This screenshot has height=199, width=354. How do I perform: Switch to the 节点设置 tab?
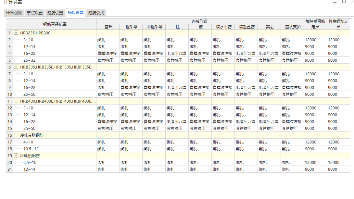coord(35,13)
